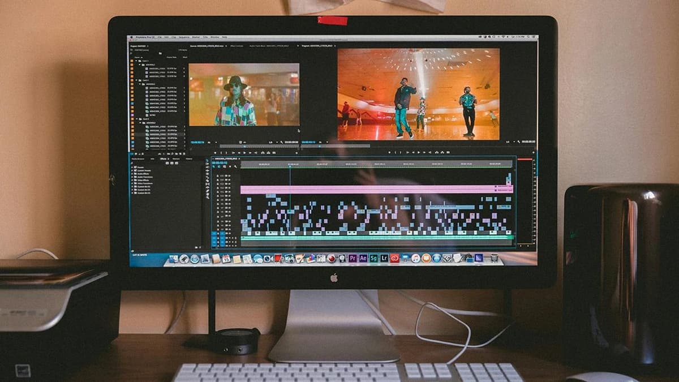Click the Lightroom icon in Dock
The image size is (679, 382).
[384, 258]
